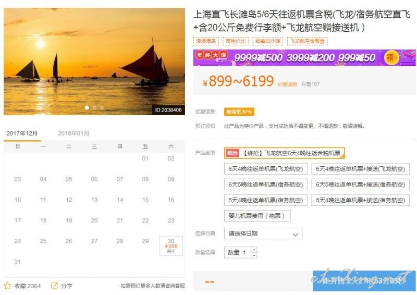The width and height of the screenshot is (417, 295).
Task: Open the 价格说明 price explanation link
Action: tap(287, 84)
